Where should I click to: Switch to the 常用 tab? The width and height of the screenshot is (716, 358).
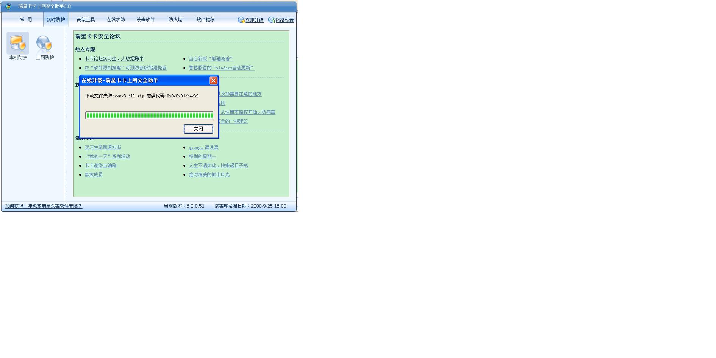point(26,20)
